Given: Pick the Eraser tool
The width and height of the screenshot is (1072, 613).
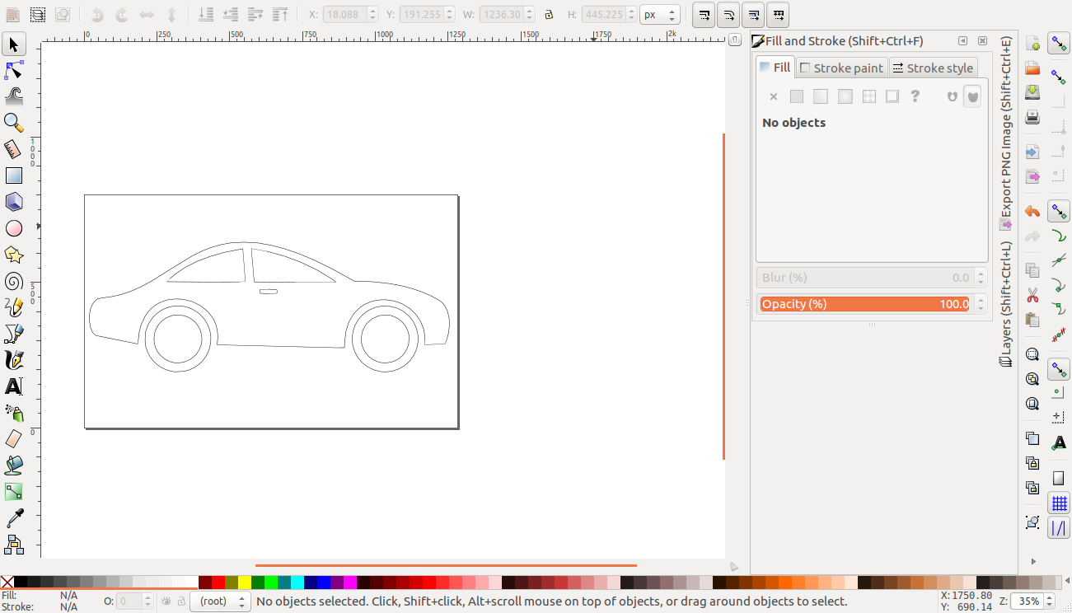Looking at the screenshot, I should point(14,439).
